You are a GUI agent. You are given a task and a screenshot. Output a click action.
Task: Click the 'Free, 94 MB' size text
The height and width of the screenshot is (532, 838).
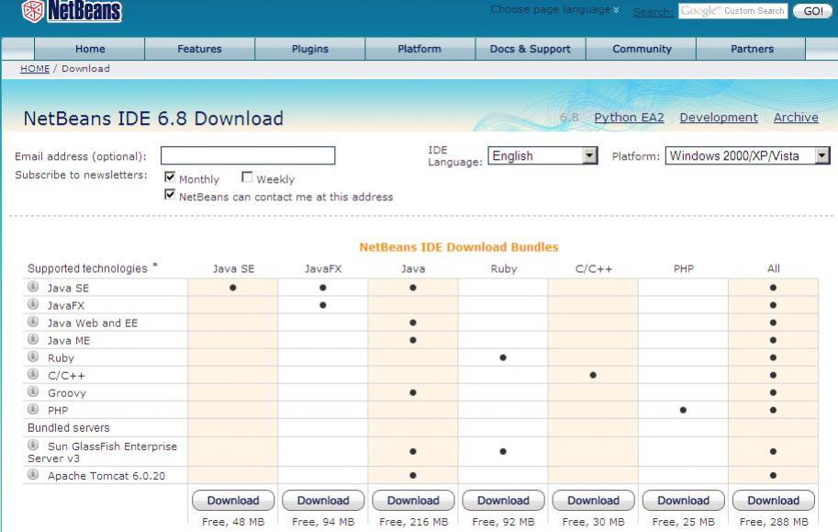pos(323,522)
